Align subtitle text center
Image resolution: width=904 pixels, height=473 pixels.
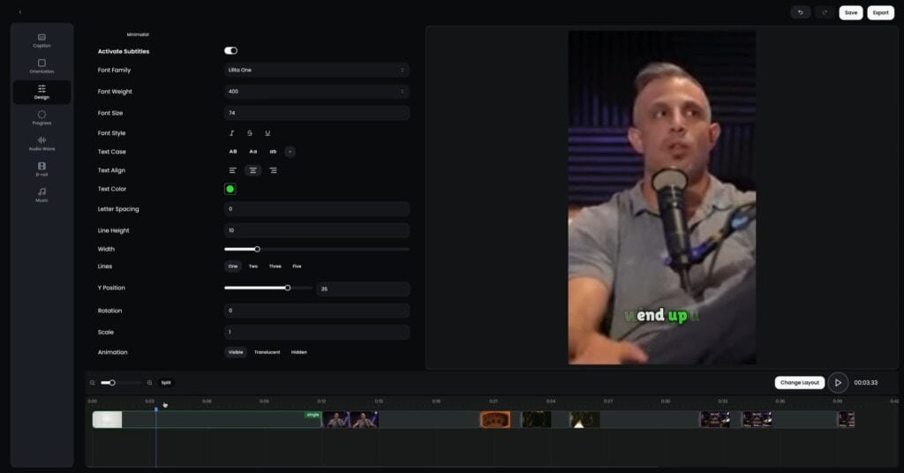coord(252,170)
